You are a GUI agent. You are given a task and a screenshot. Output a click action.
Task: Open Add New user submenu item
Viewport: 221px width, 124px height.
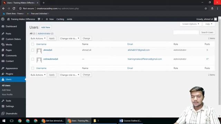pyautogui.click(x=6, y=90)
